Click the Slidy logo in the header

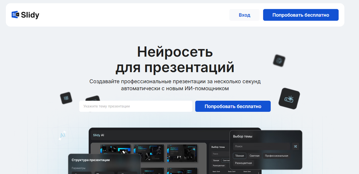25,15
